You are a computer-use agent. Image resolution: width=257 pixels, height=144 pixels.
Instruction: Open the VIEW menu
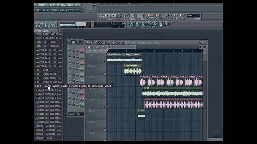[x=52, y=5]
